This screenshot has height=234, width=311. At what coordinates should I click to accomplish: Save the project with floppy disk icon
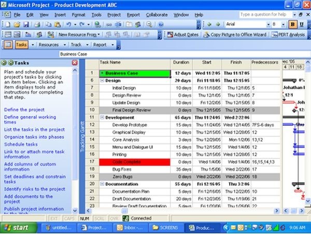26,24
